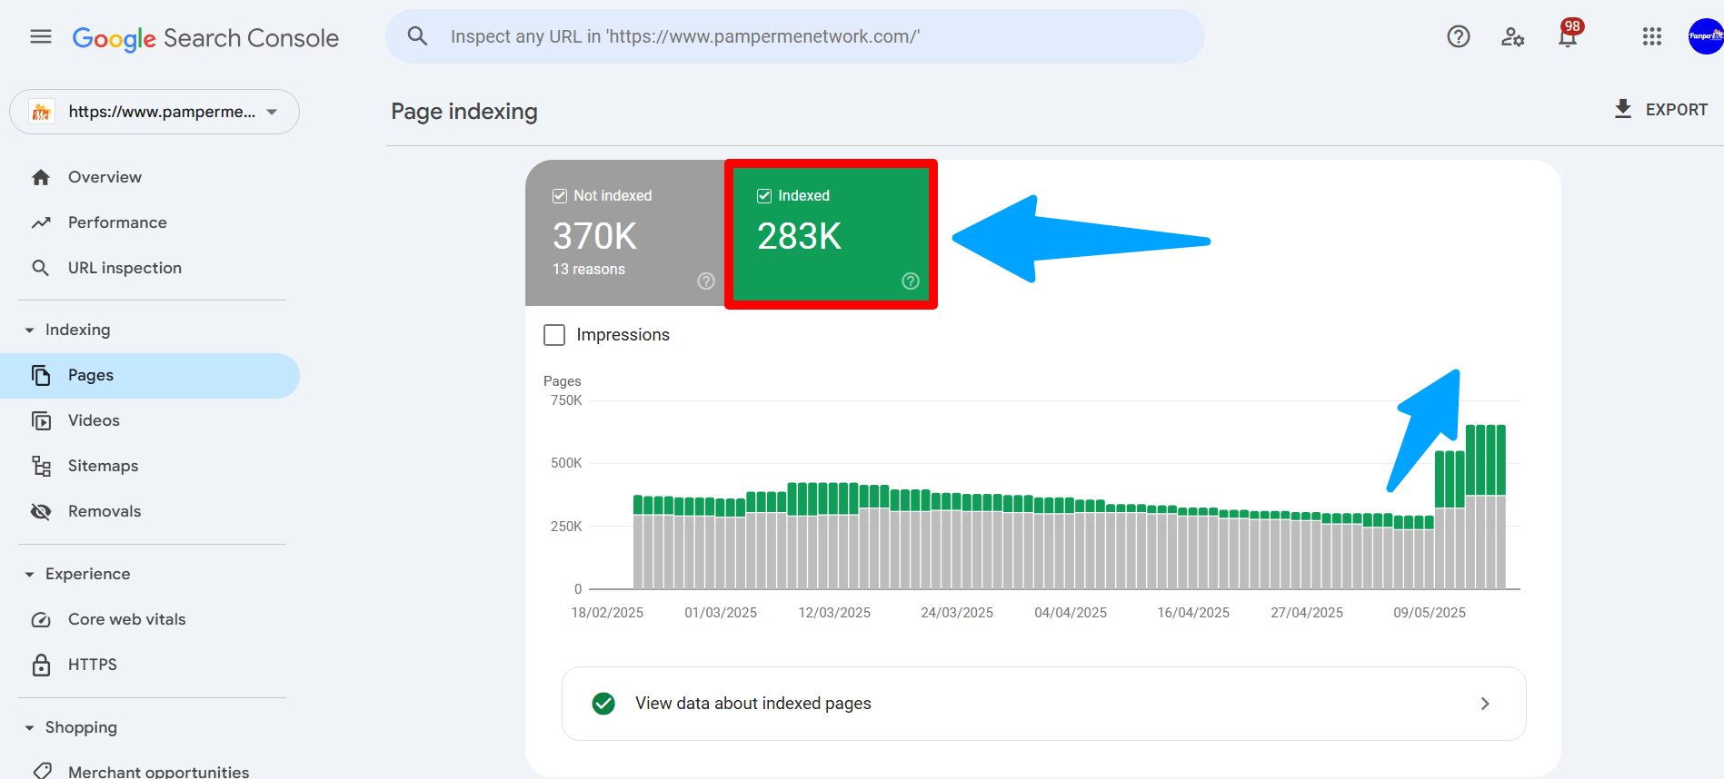Click the Performance trend icon
Image resolution: width=1724 pixels, height=779 pixels.
click(x=41, y=222)
